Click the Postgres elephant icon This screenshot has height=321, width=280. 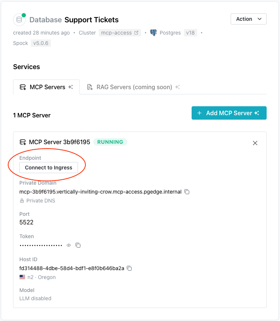click(x=153, y=32)
